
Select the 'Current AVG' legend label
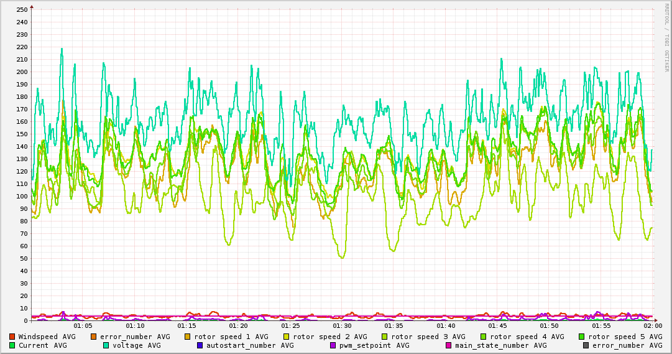point(42,345)
